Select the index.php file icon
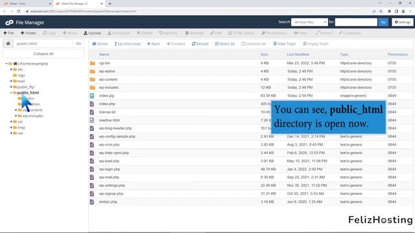This screenshot has height=233, width=415. tap(92, 104)
